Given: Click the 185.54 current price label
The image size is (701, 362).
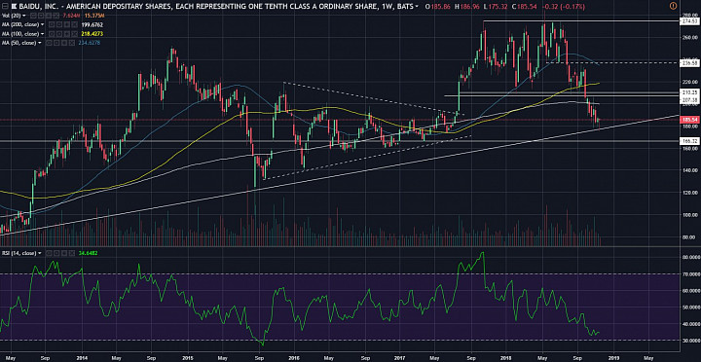Looking at the screenshot, I should pos(690,121).
